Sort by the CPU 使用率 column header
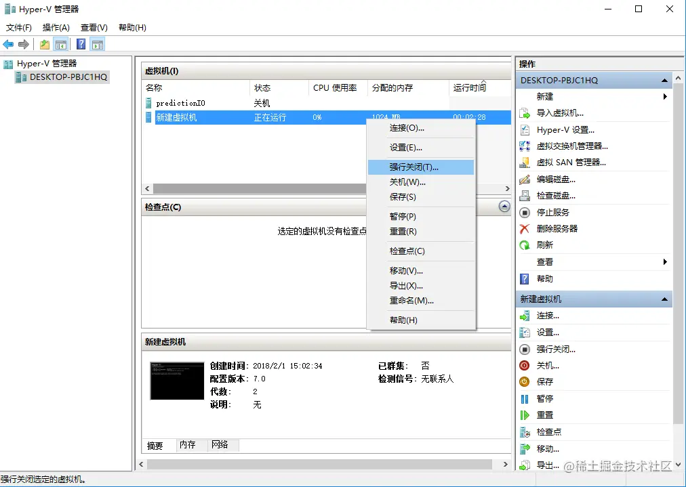 coord(338,88)
